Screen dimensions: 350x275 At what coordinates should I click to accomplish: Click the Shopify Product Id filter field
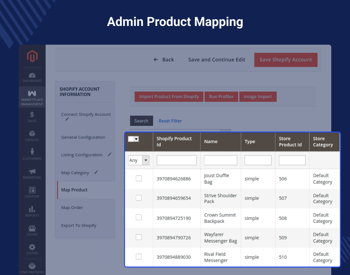tap(177, 160)
